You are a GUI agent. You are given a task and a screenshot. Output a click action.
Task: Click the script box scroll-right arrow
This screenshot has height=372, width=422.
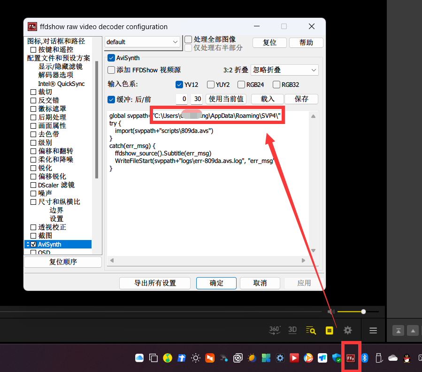click(x=303, y=261)
